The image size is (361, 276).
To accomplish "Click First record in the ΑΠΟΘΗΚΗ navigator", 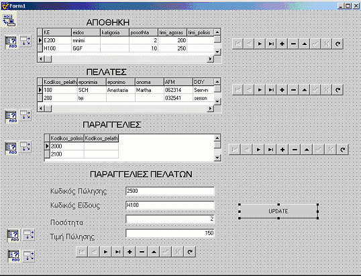I will click(x=238, y=44).
